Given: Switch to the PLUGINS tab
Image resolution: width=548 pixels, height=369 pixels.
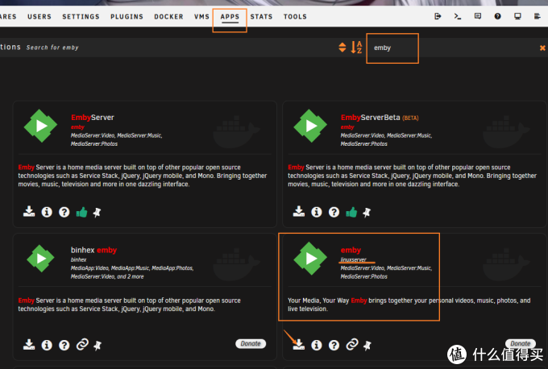Looking at the screenshot, I should (x=127, y=16).
